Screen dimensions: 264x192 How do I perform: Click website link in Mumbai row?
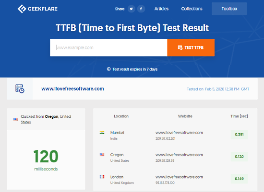click(x=179, y=133)
